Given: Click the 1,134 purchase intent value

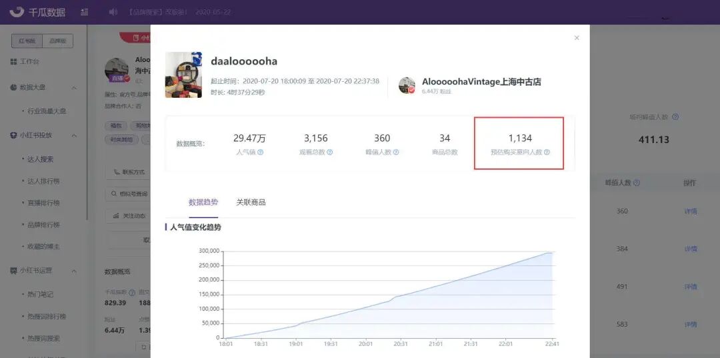Looking at the screenshot, I should click(520, 138).
